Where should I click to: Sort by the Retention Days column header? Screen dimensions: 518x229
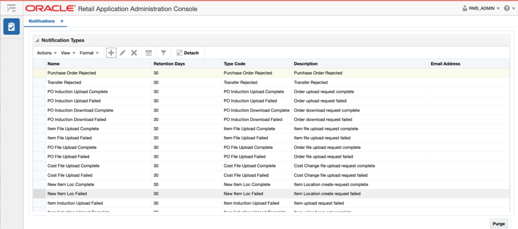coord(169,64)
